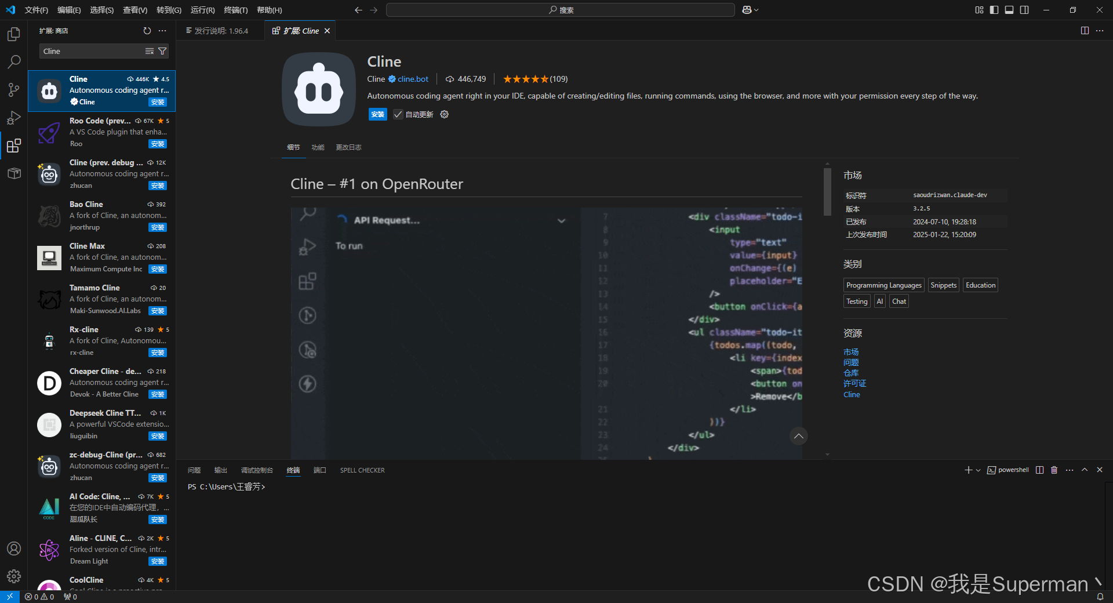Open the Terminal menu
1113x603 pixels.
(235, 10)
